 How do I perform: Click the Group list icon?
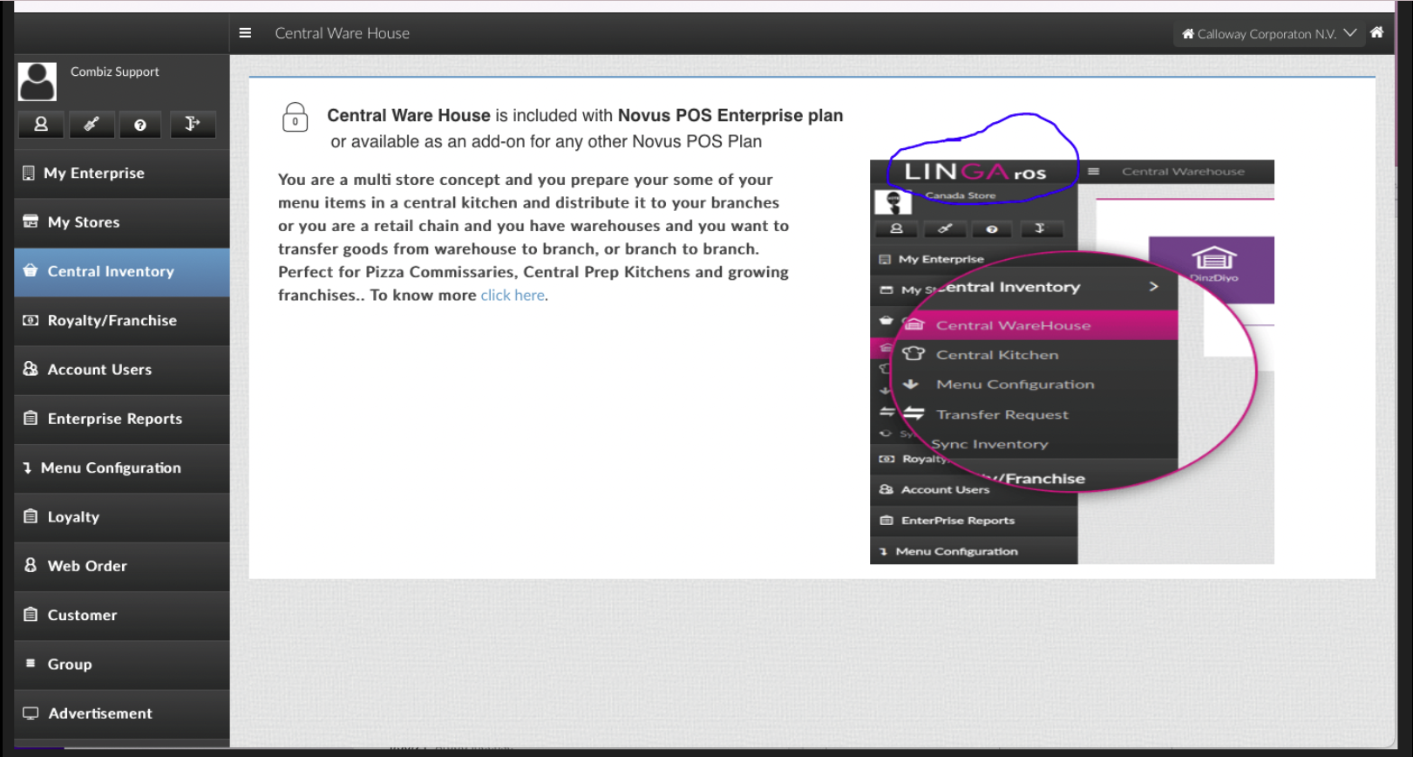pyautogui.click(x=31, y=663)
